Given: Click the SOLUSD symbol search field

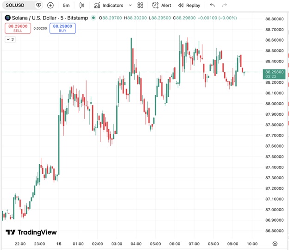Looking at the screenshot, I should pyautogui.click(x=16, y=6).
